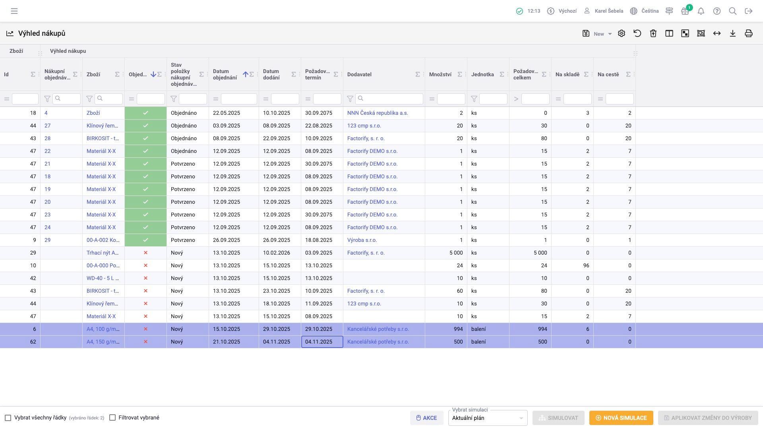Enable 'Filtrovat vybrané' checkbox
The image size is (763, 429).
[x=112, y=418]
